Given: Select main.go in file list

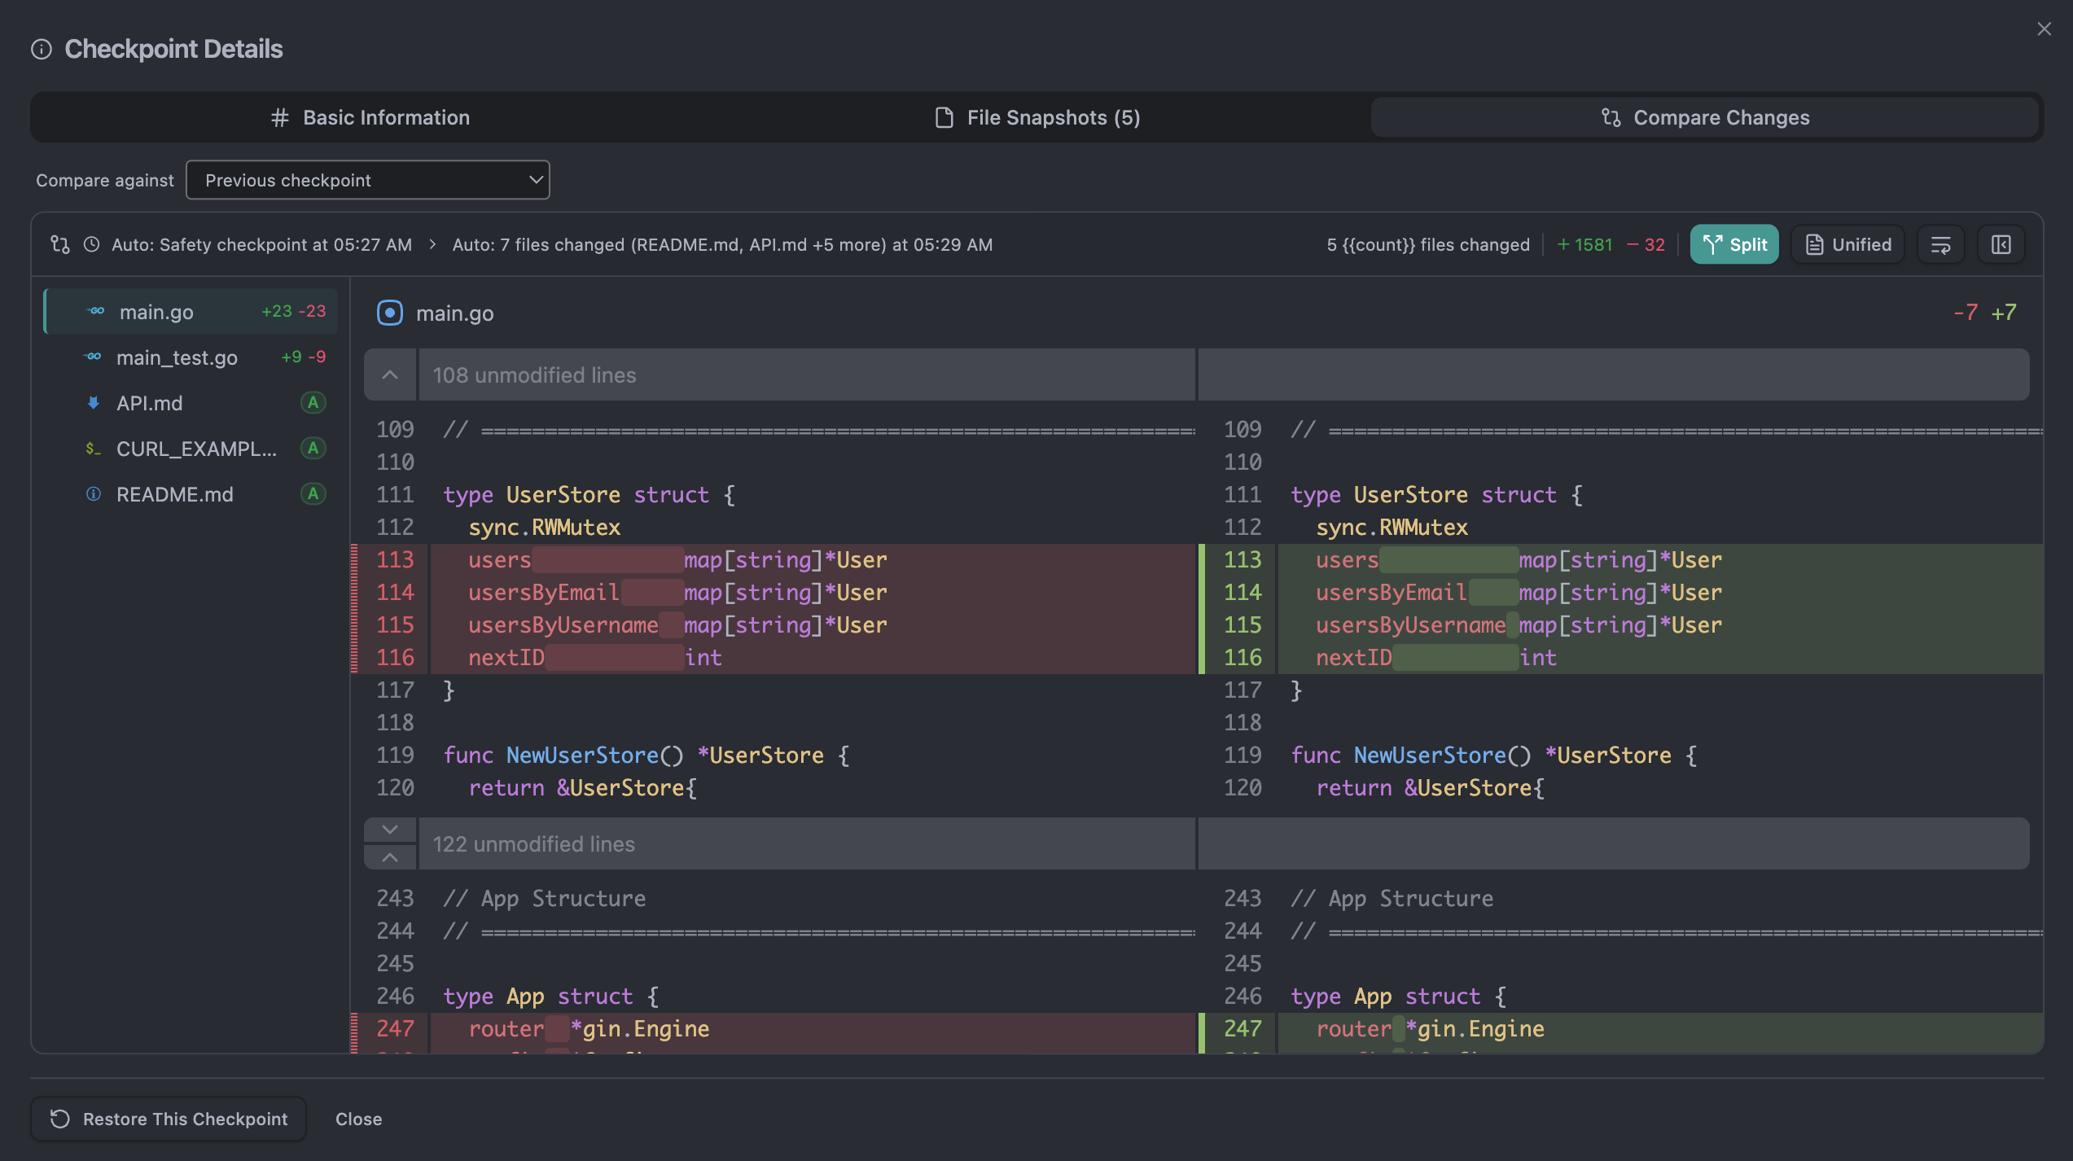Looking at the screenshot, I should coord(191,311).
